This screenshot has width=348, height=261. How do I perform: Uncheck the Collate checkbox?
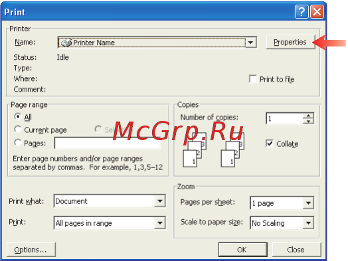click(270, 143)
